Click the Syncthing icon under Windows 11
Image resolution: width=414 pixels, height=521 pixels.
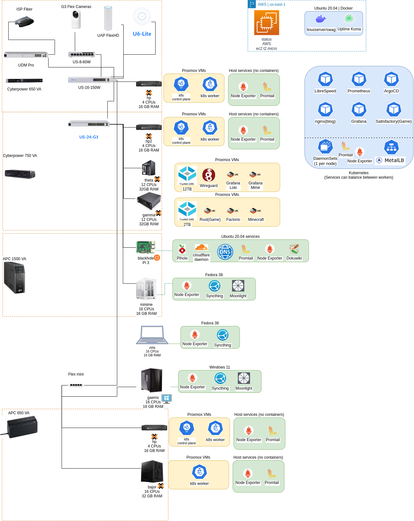(220, 378)
